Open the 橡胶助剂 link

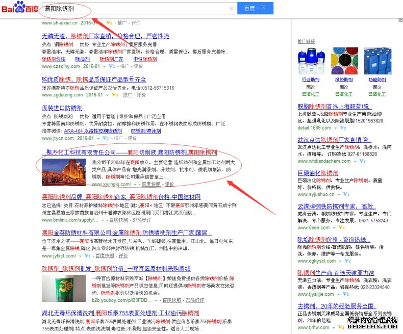point(344,80)
